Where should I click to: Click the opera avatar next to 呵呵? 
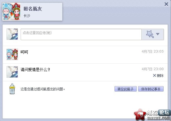[x=12, y=54]
